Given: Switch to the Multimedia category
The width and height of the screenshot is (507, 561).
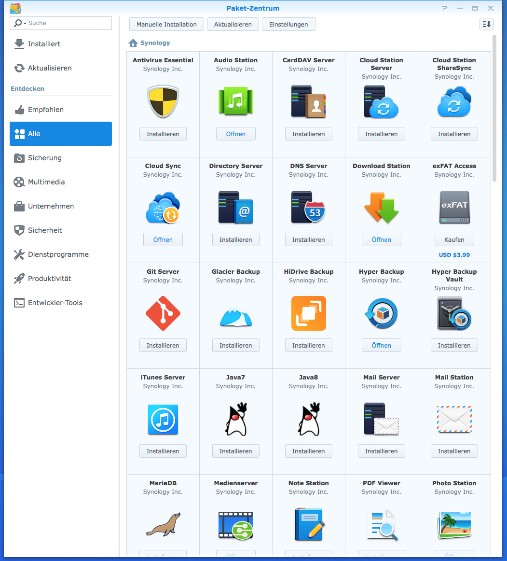Looking at the screenshot, I should 61,182.
